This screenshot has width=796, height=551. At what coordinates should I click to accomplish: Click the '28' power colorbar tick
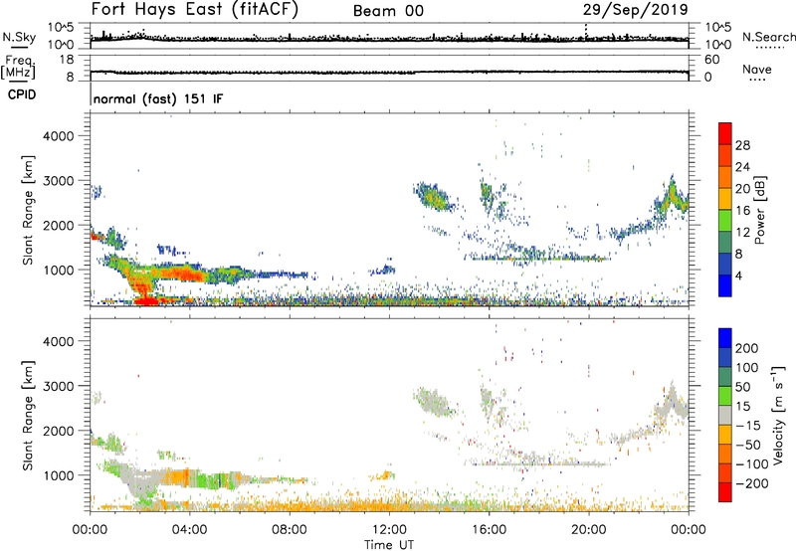point(742,145)
